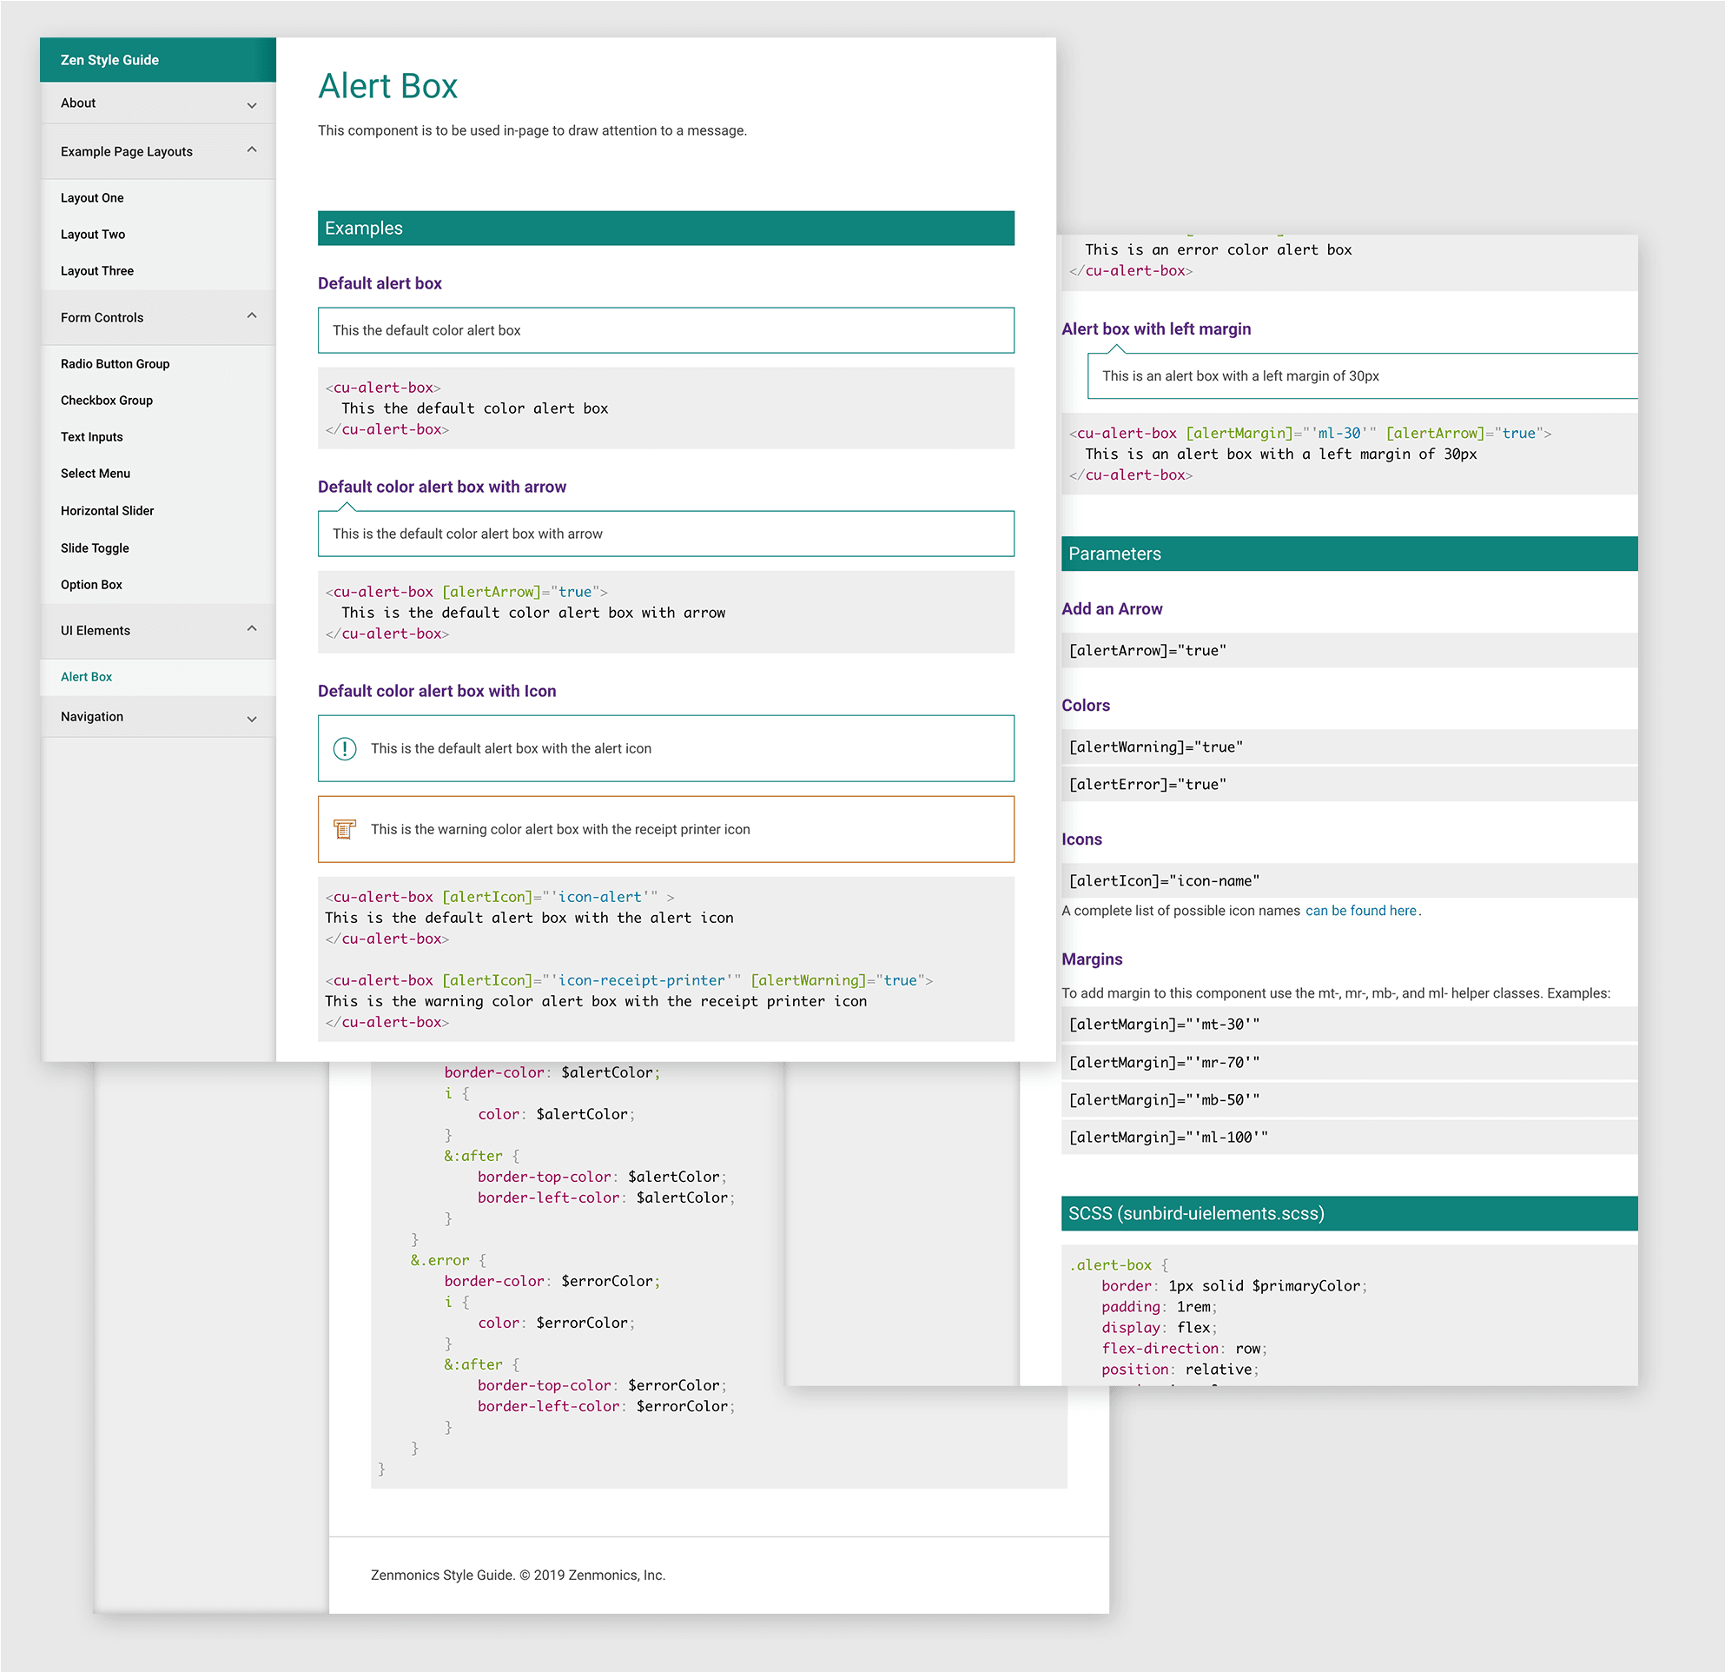
Task: Open the Layout One page
Action: click(x=91, y=198)
